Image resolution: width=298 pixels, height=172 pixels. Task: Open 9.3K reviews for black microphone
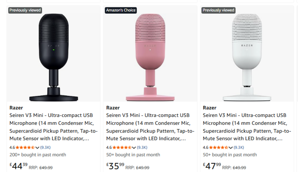coord(45,147)
